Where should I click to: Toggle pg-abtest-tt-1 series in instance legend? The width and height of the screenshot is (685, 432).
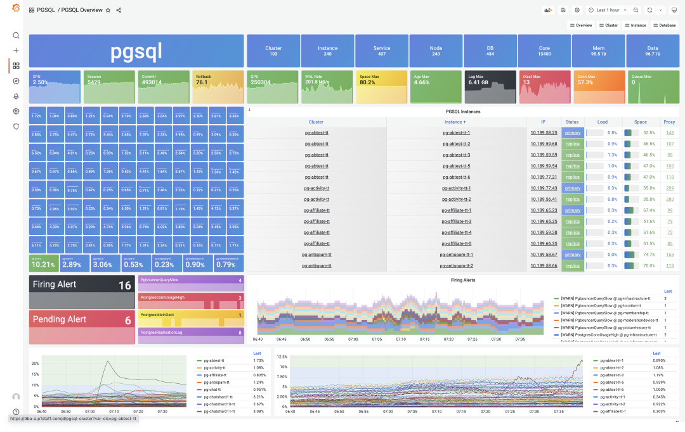[x=611, y=360]
